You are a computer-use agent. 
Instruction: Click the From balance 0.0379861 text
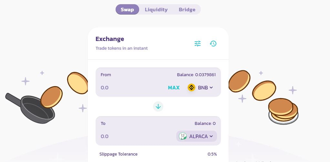pyautogui.click(x=196, y=75)
